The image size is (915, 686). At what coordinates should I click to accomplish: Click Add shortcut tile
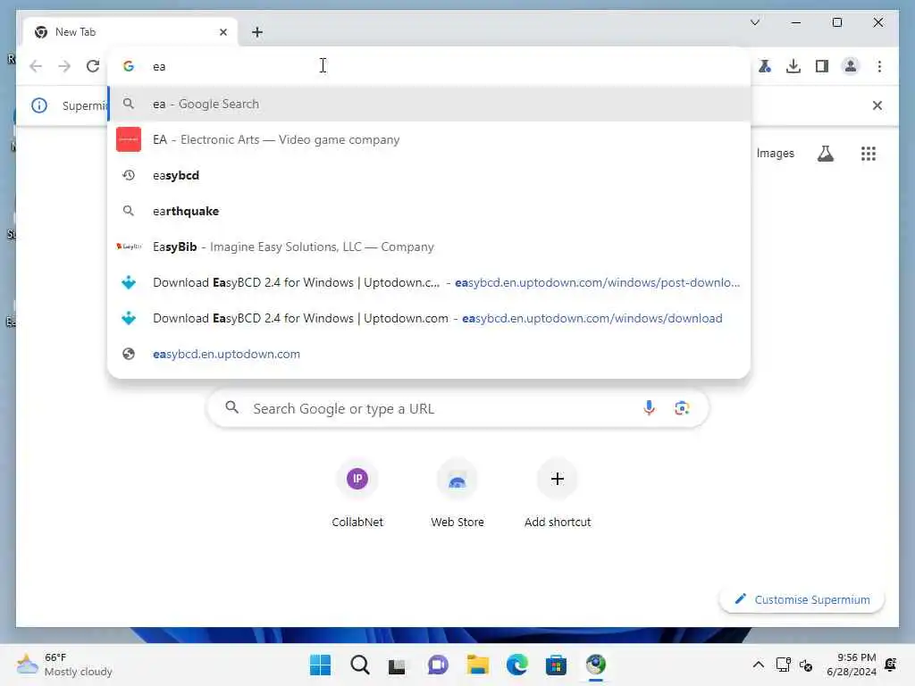tap(558, 493)
